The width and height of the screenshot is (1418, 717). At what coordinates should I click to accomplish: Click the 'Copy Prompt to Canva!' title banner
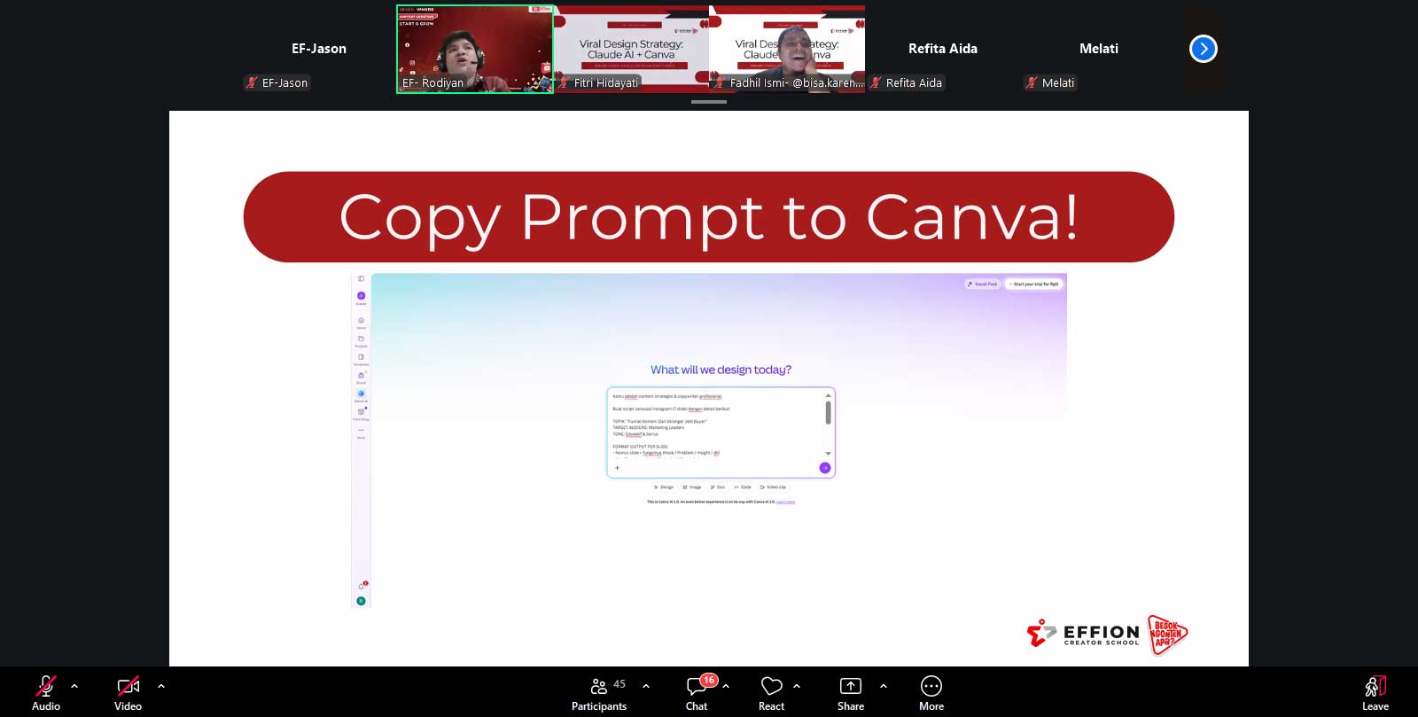(709, 217)
